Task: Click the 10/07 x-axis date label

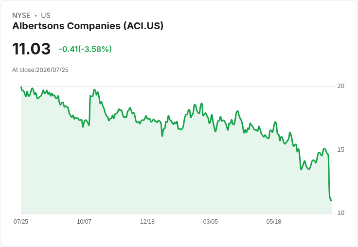Action: (84, 221)
